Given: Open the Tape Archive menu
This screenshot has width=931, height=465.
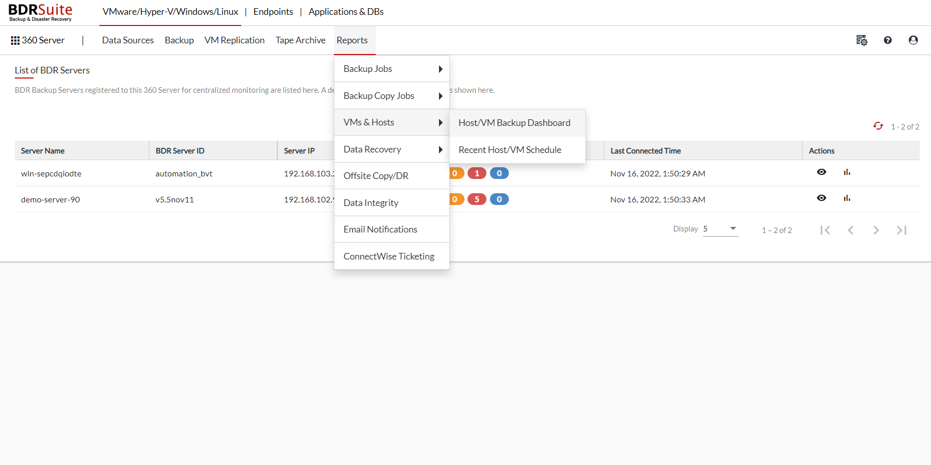Looking at the screenshot, I should pos(300,40).
